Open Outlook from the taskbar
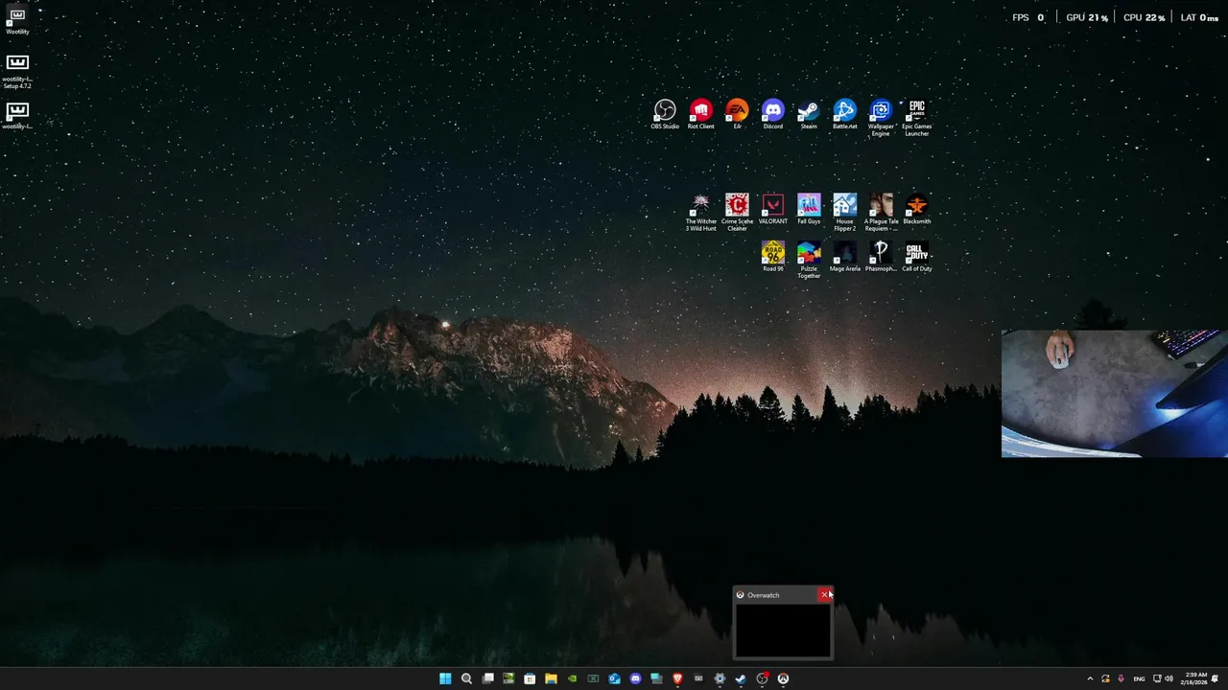Screen dimensions: 1228x690 tap(614, 678)
